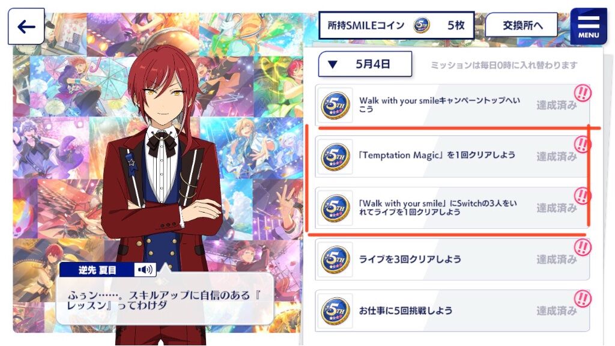
Task: Tap exclamation badge on ライブを3回クリア mission
Action: [x=583, y=247]
